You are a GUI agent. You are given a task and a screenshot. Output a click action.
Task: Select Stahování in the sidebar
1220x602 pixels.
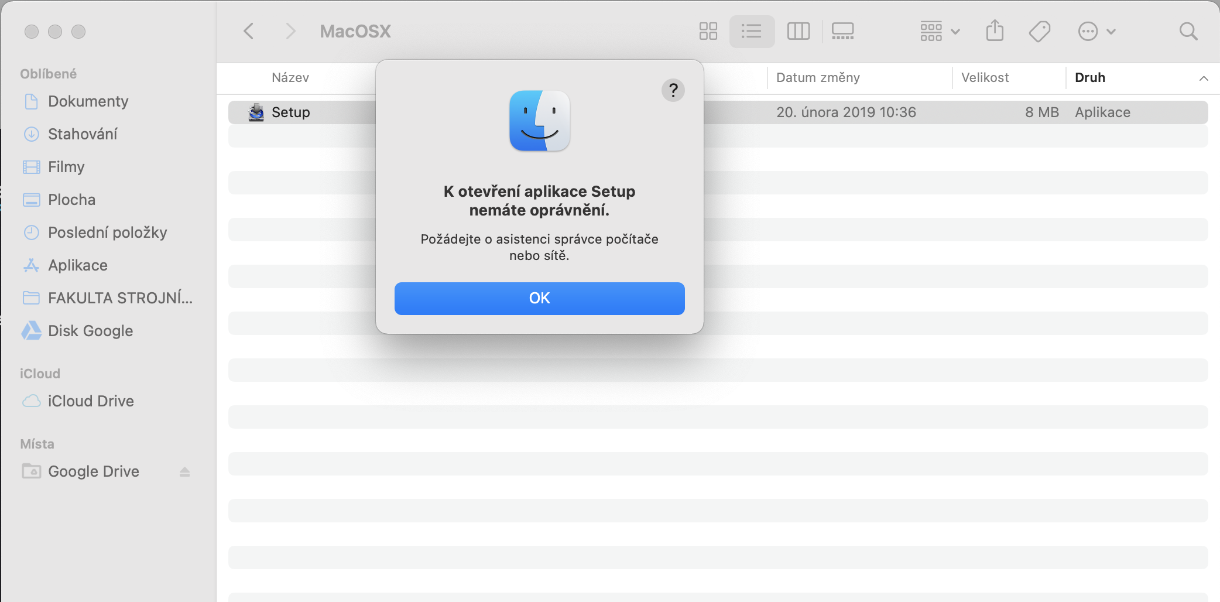(x=83, y=134)
